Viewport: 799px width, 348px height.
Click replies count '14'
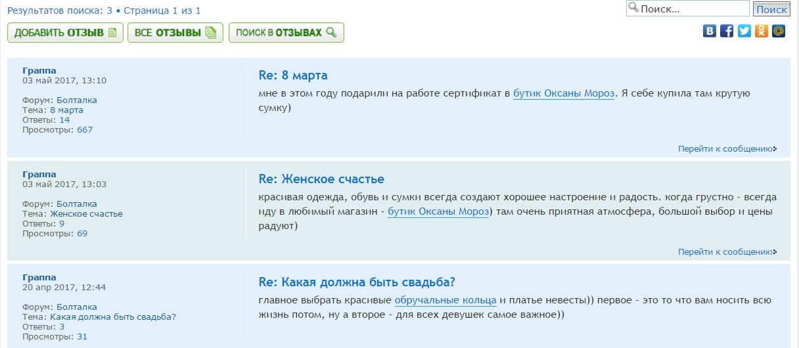pos(64,120)
